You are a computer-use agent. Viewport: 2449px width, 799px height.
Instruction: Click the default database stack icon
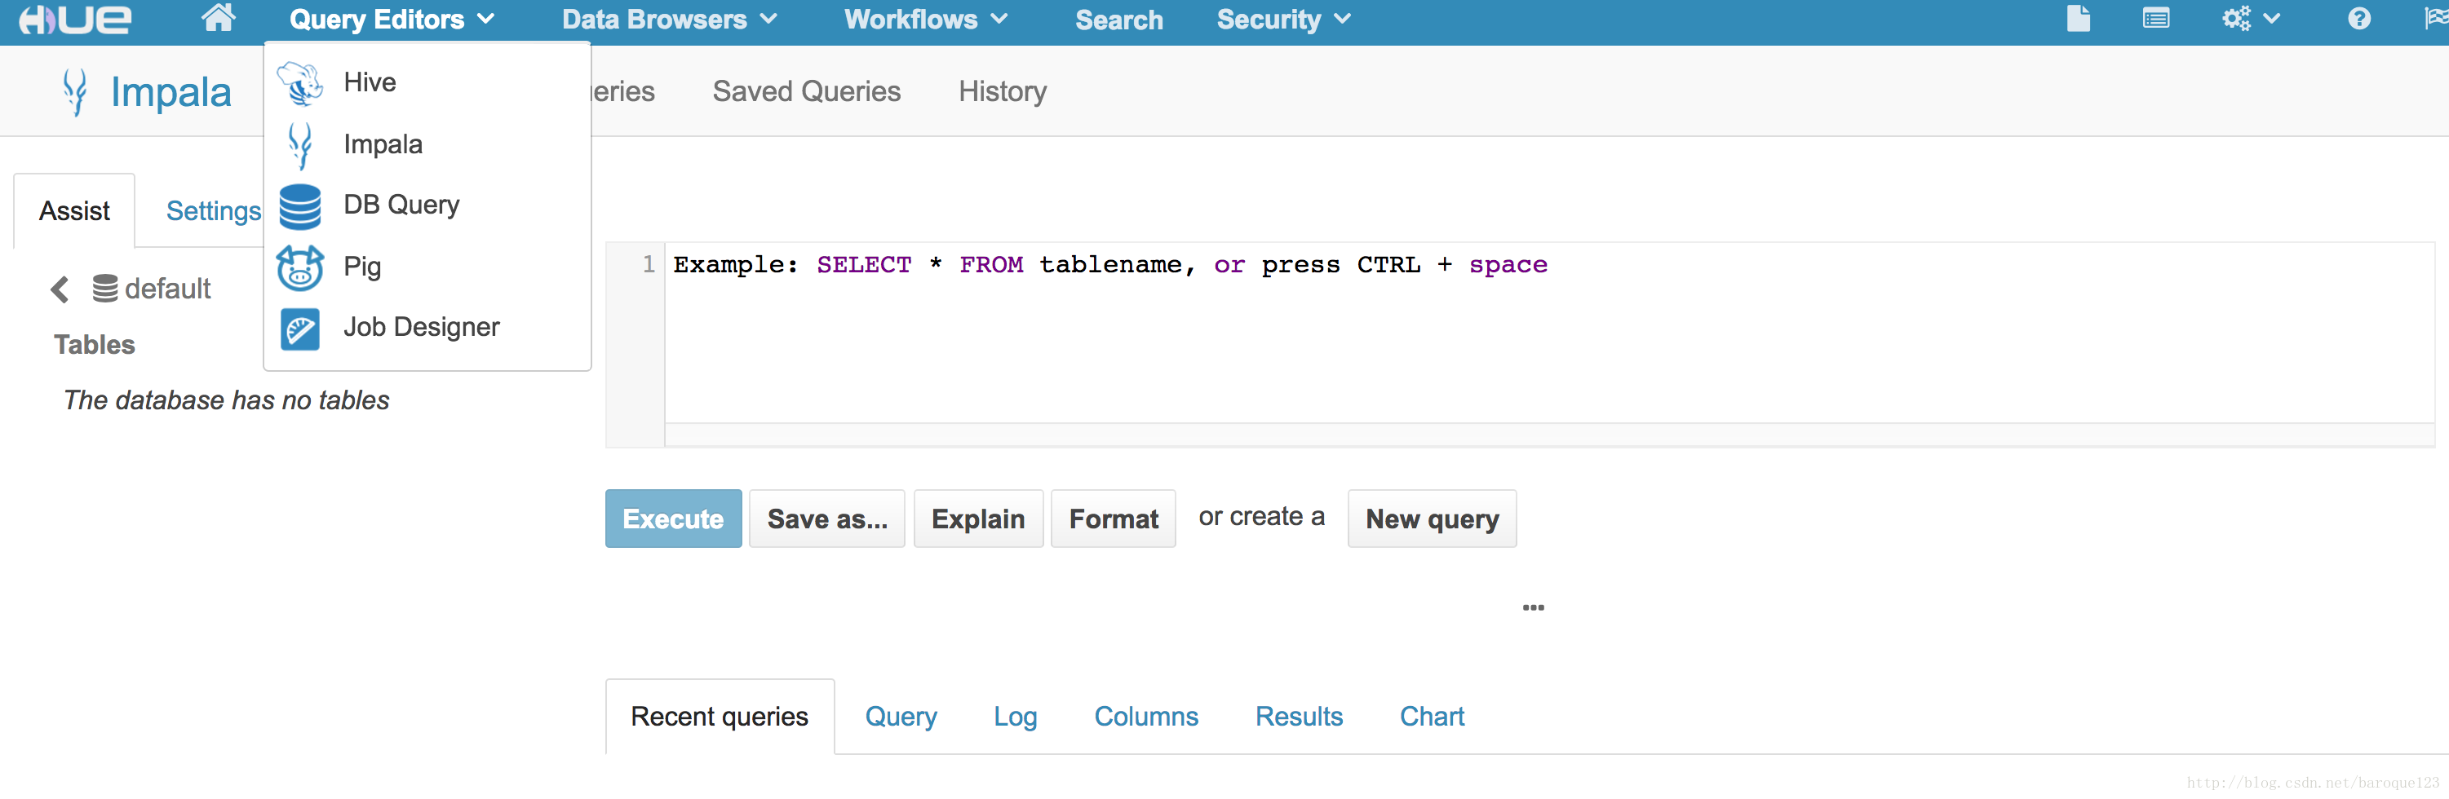click(104, 288)
